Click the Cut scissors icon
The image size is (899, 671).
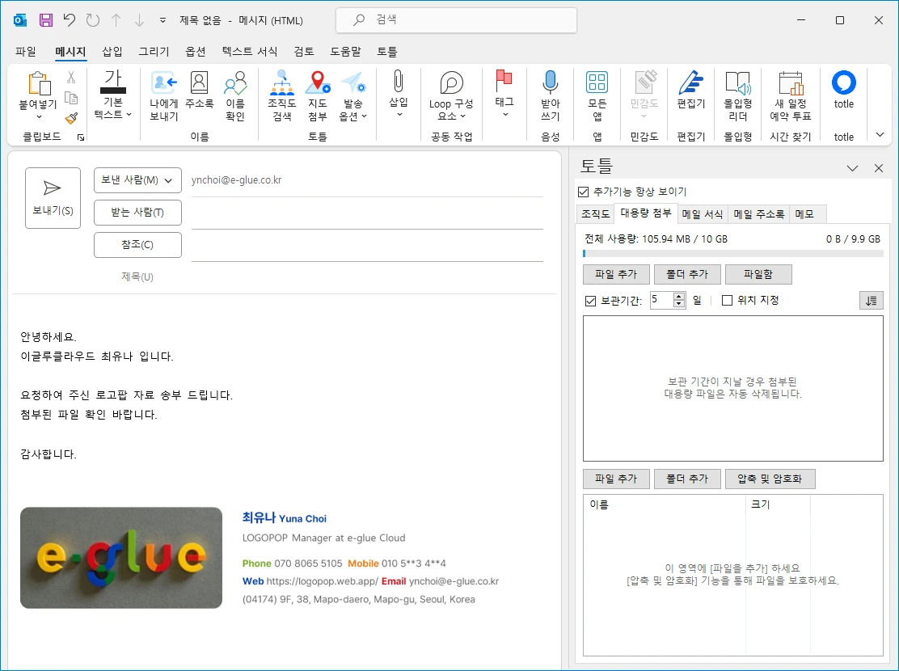tap(71, 77)
